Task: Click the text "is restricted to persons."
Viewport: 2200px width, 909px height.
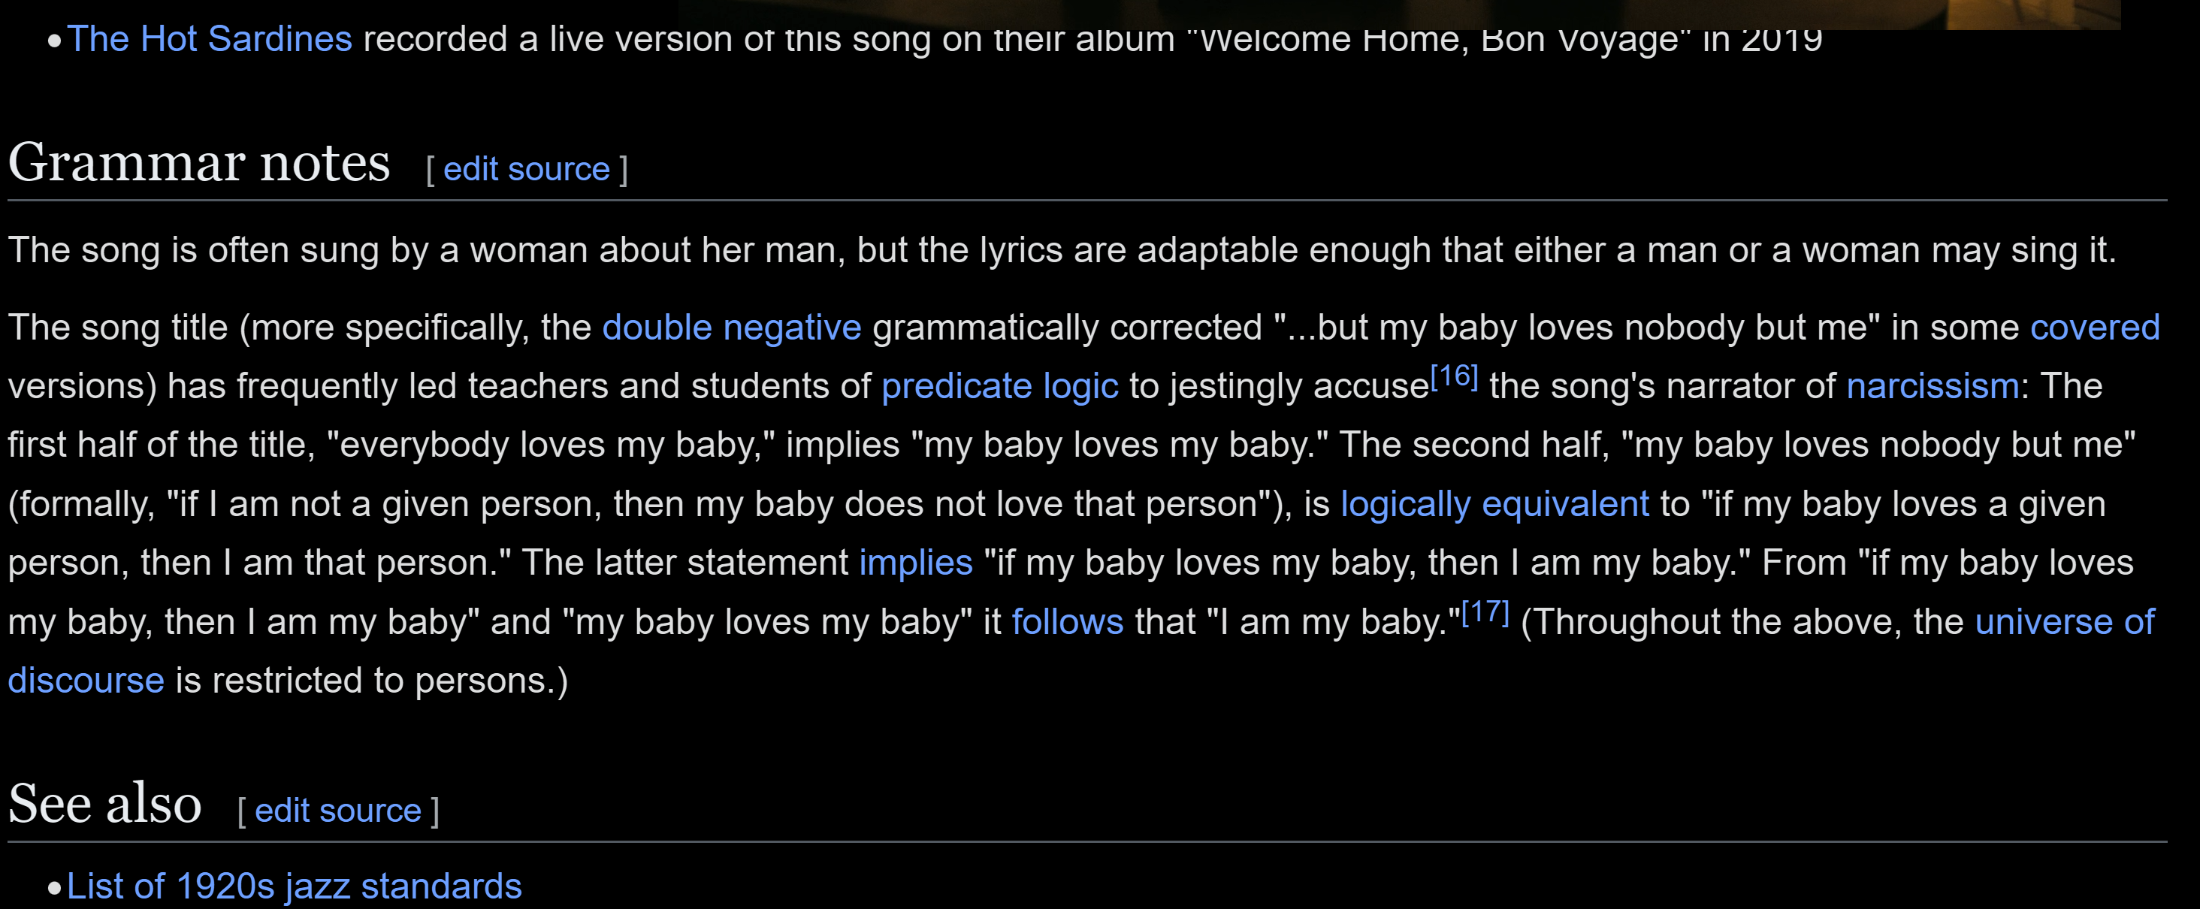Action: click(371, 681)
